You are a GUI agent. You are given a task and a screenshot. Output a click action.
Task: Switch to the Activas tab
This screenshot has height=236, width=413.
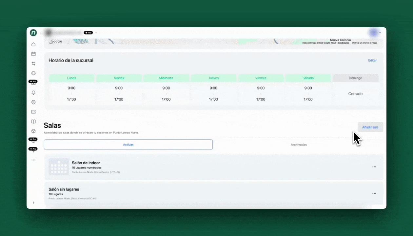coord(128,145)
